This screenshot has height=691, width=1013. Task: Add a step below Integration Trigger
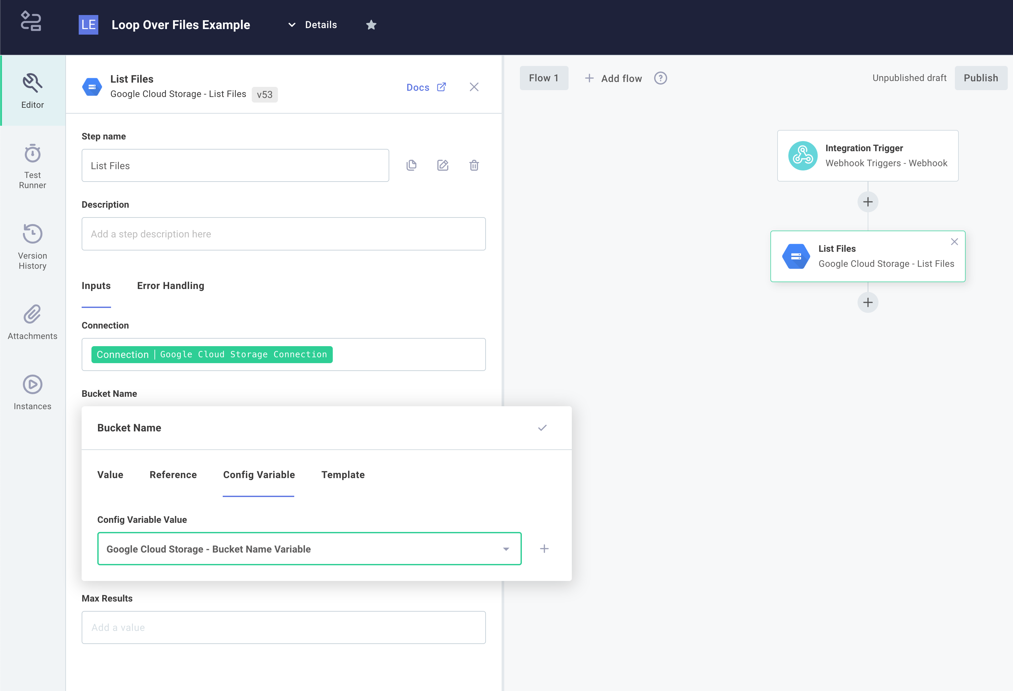click(868, 202)
